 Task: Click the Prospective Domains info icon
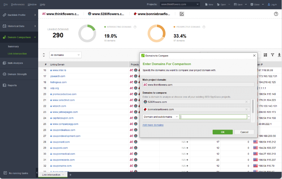click(204, 27)
